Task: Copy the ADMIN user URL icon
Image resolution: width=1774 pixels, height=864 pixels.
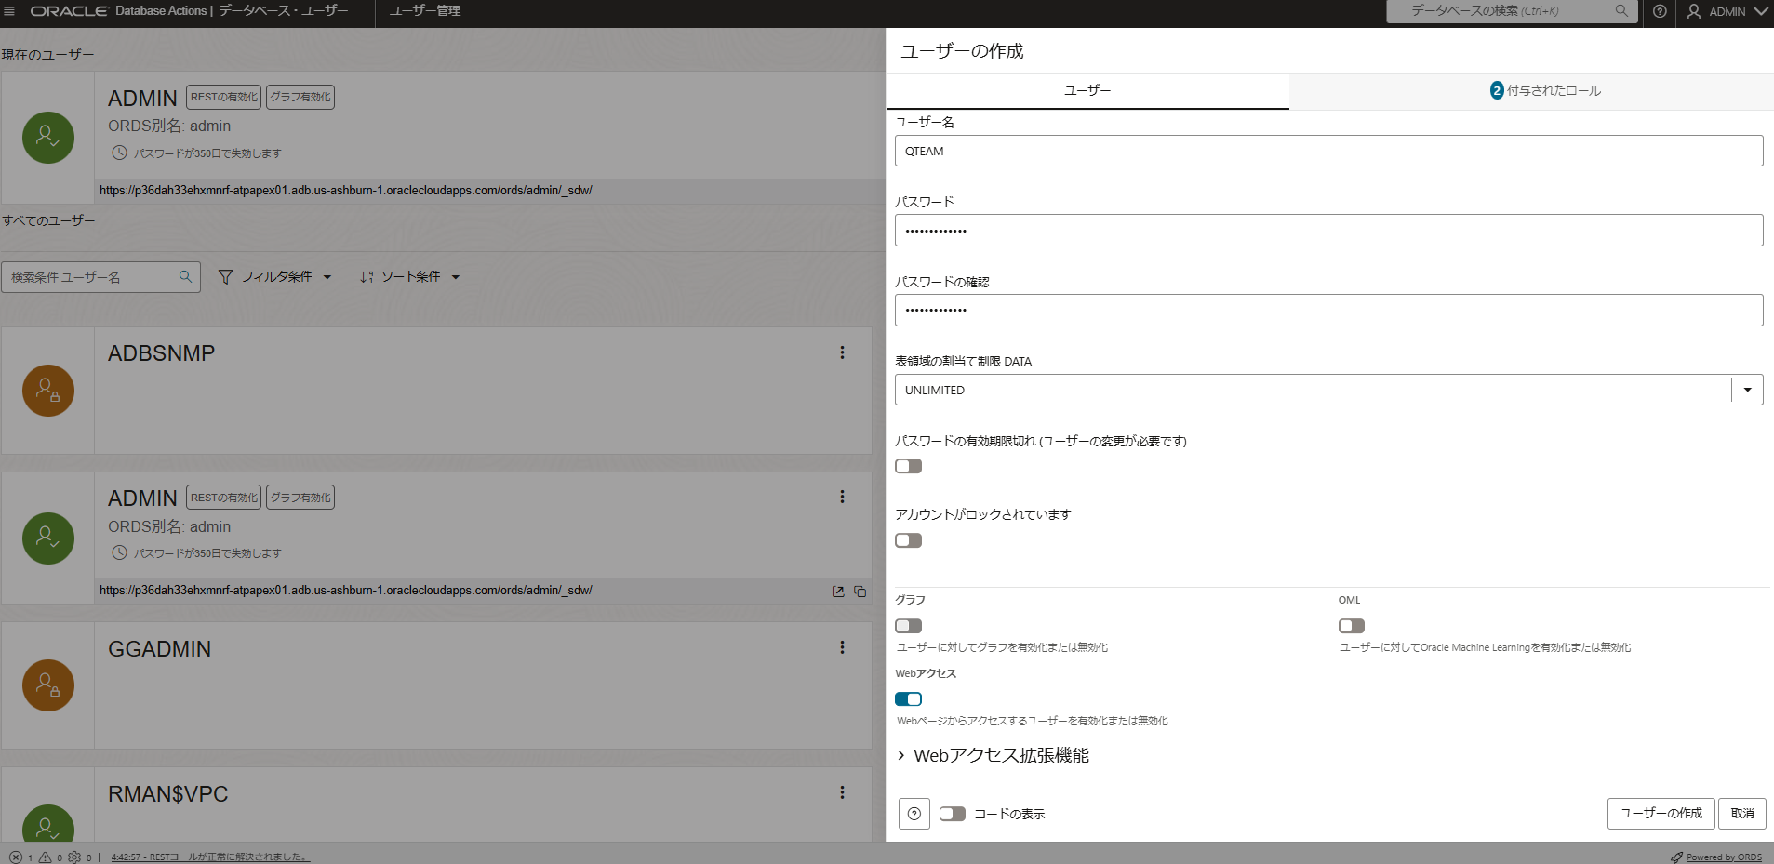Action: (x=860, y=592)
